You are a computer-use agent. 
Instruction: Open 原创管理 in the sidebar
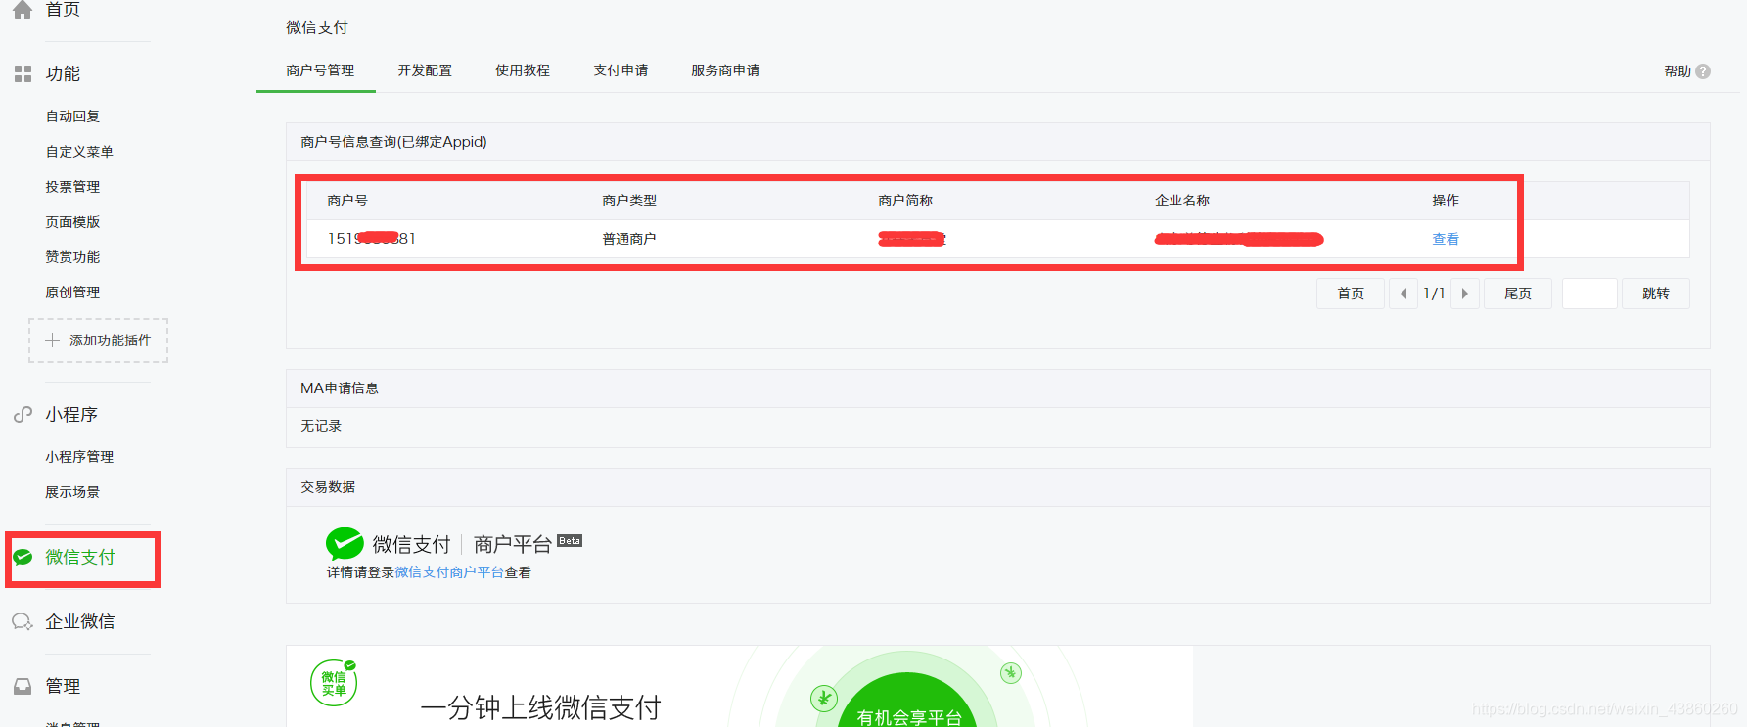coord(72,293)
